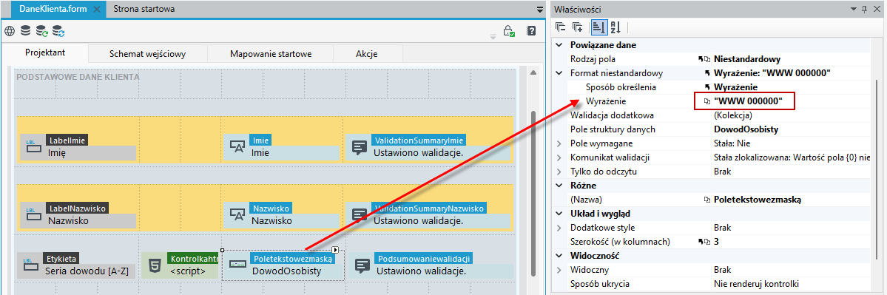Expand the Tylko do odczytu property
Image resolution: width=887 pixels, height=295 pixels.
[x=559, y=172]
